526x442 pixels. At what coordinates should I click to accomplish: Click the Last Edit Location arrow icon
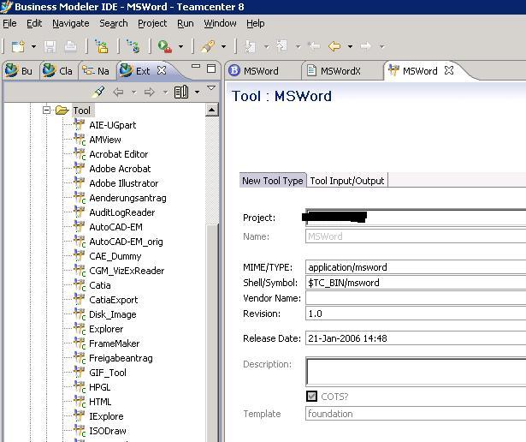[314, 46]
